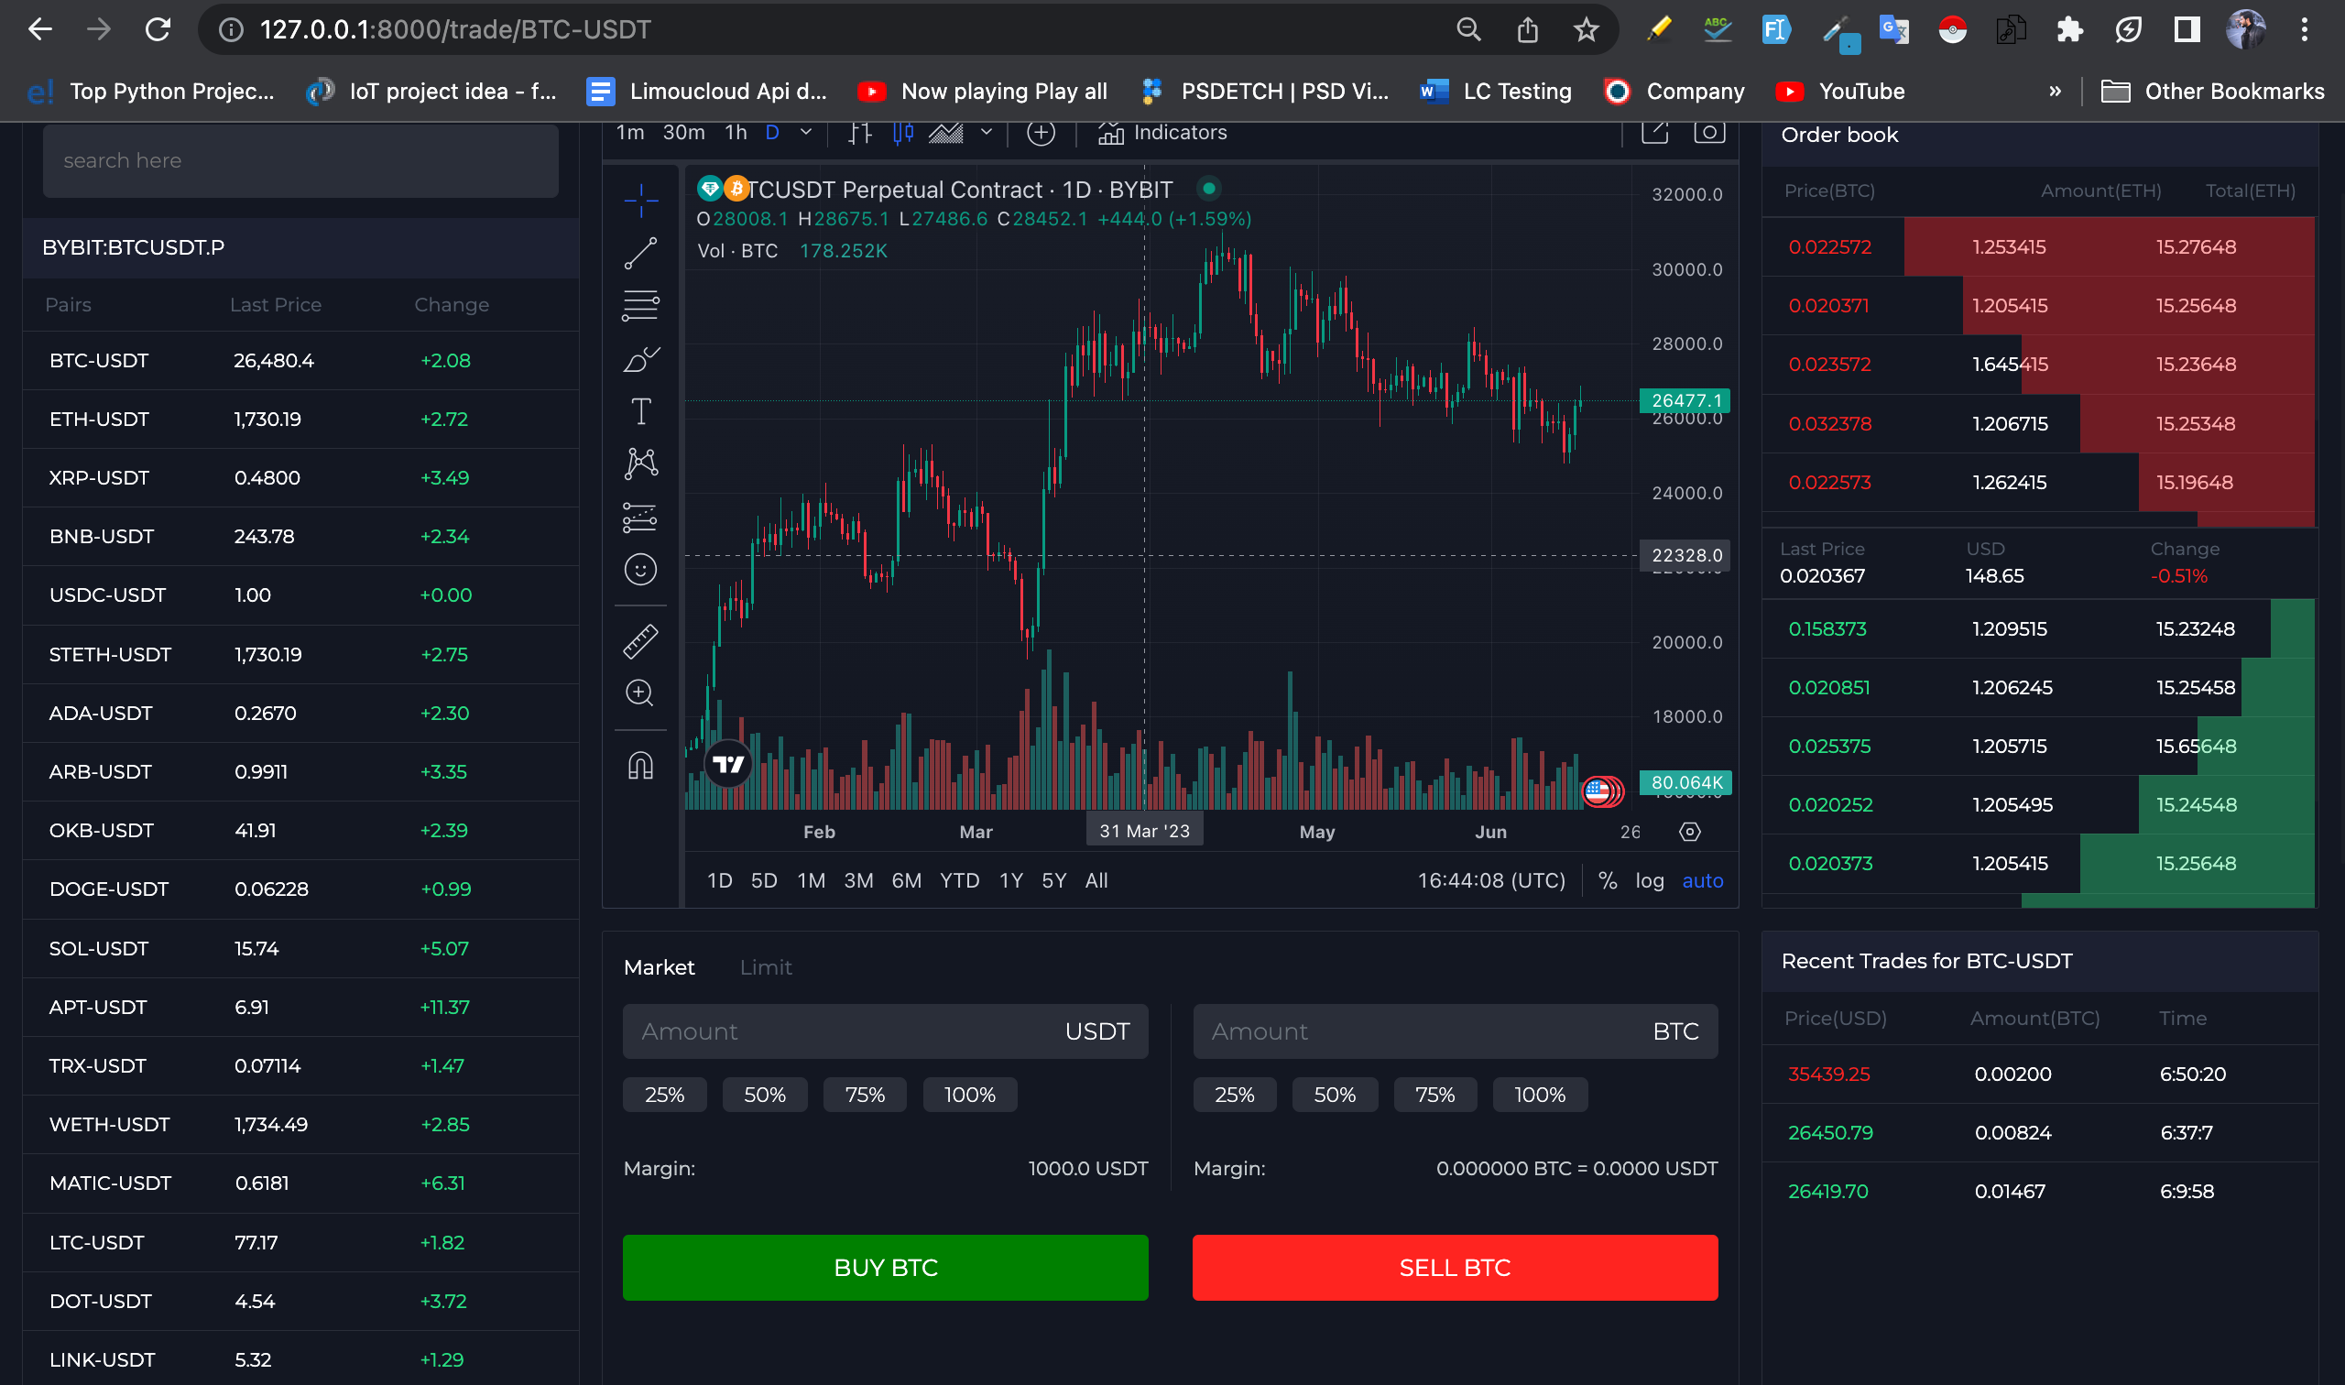2345x1385 pixels.
Task: Switch to the Market order tab
Action: tap(659, 967)
